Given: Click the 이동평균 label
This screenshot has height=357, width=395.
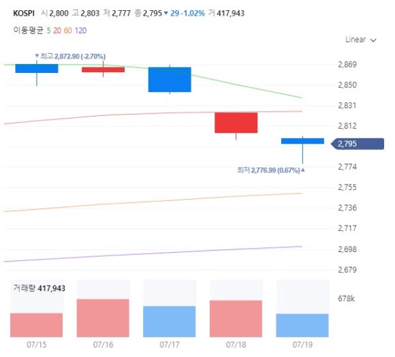Looking at the screenshot, I should point(28,31).
